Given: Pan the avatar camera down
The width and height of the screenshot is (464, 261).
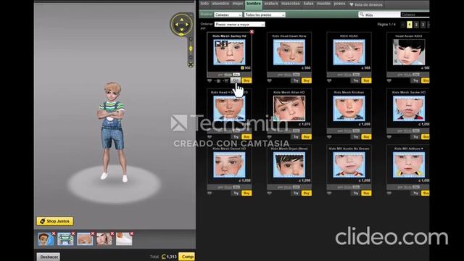Looking at the screenshot, I should (x=181, y=30).
